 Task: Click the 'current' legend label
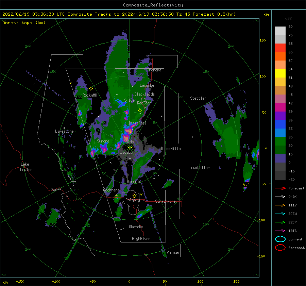pos(295,239)
